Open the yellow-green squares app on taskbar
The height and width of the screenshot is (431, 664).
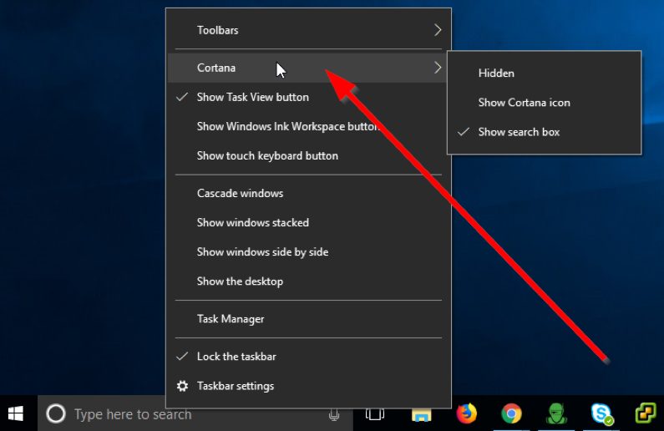(646, 413)
